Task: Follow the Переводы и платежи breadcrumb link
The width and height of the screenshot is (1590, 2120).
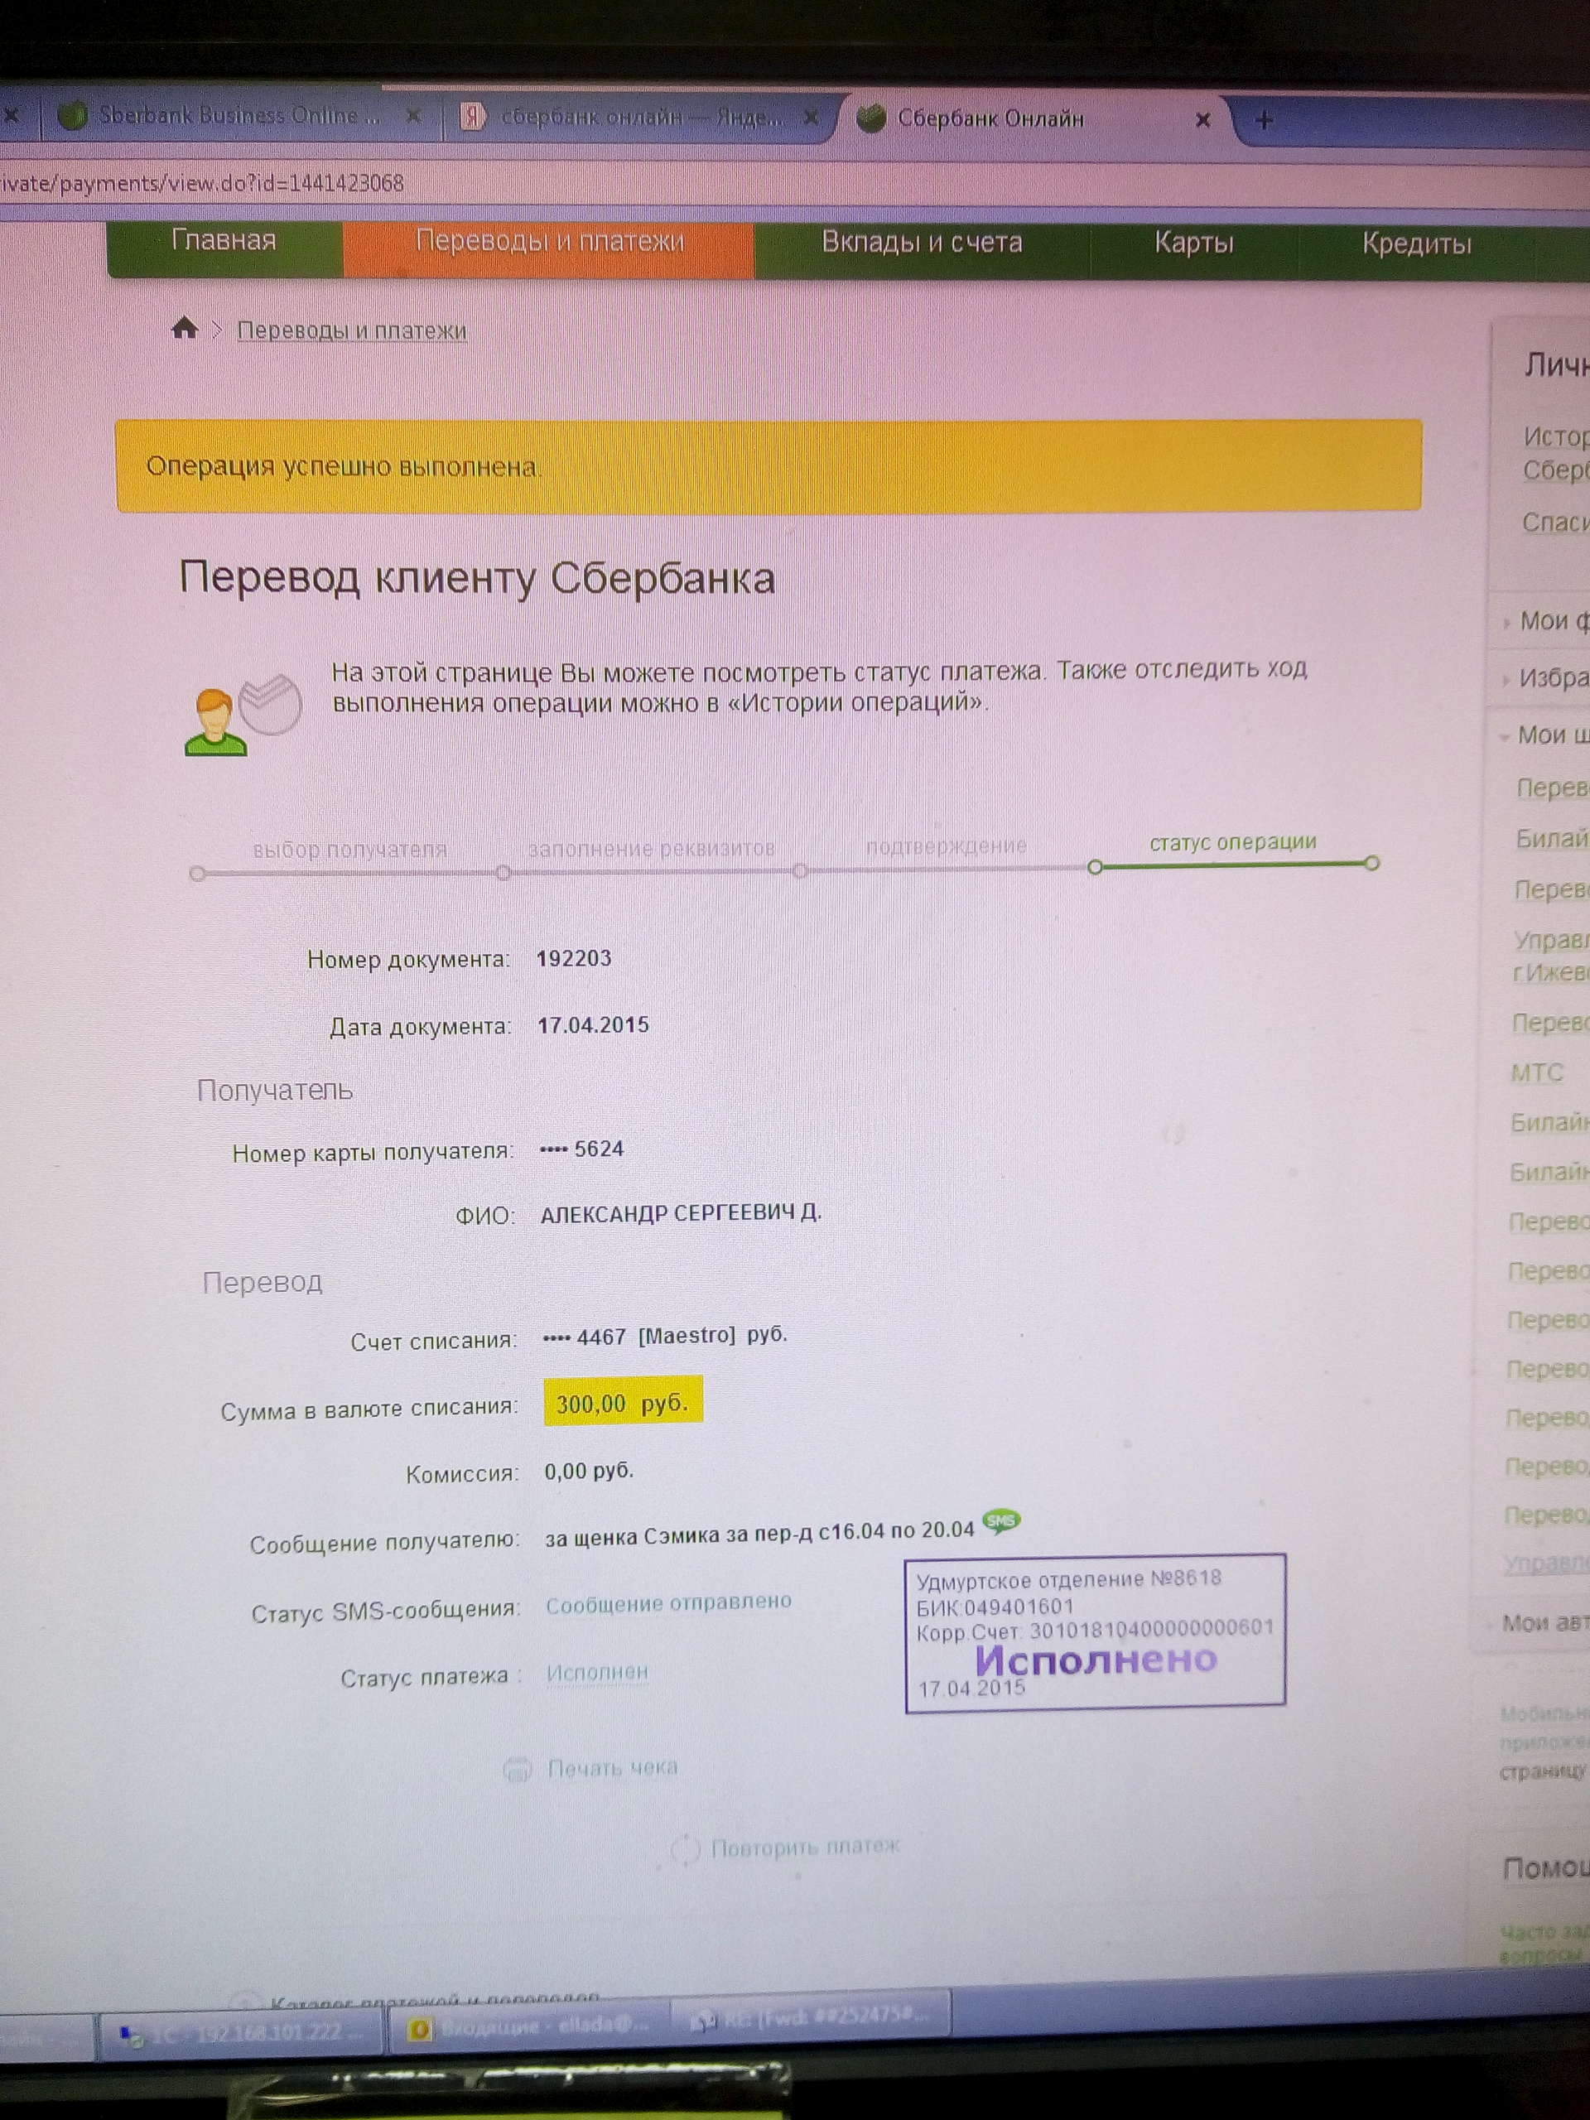Action: [352, 330]
